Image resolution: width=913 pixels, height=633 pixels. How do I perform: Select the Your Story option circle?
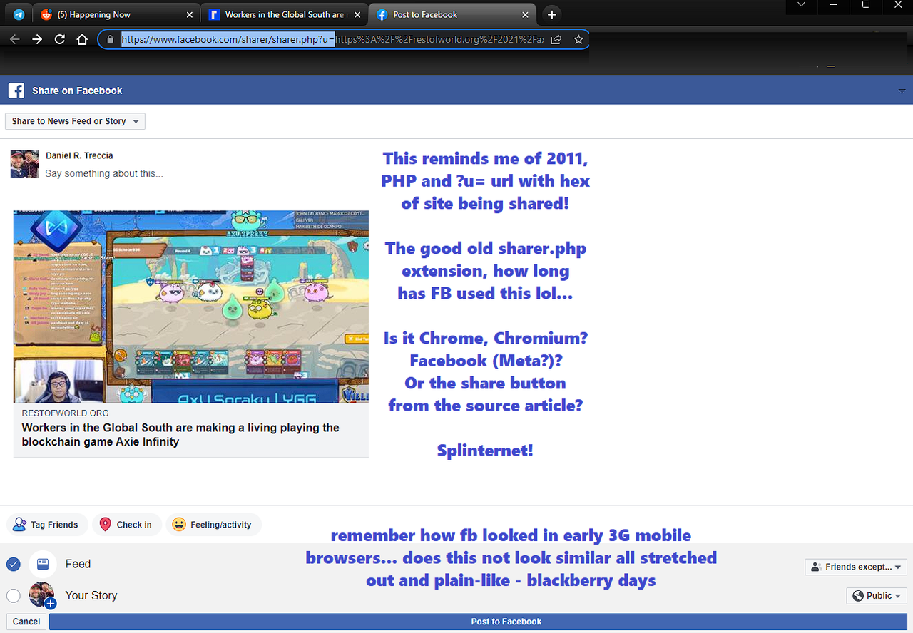[13, 595]
